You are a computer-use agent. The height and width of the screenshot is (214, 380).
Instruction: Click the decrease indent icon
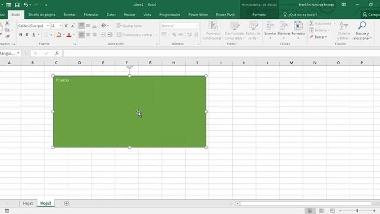pos(103,35)
